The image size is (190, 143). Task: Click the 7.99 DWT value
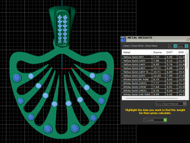pos(169,75)
